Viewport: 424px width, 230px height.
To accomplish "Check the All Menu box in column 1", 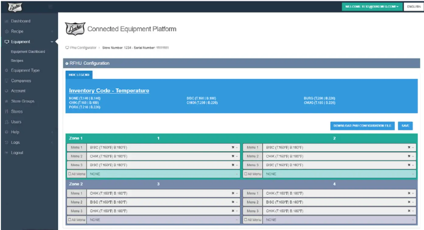I will tap(70, 174).
